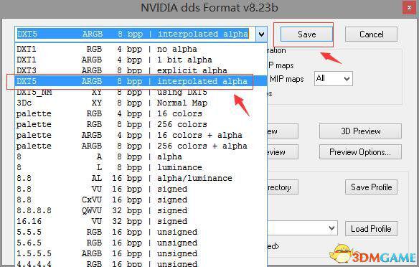Image resolution: width=419 pixels, height=267 pixels.
Task: Pick 8.8 VU 16 bpp signed format
Action: pyautogui.click(x=141, y=189)
